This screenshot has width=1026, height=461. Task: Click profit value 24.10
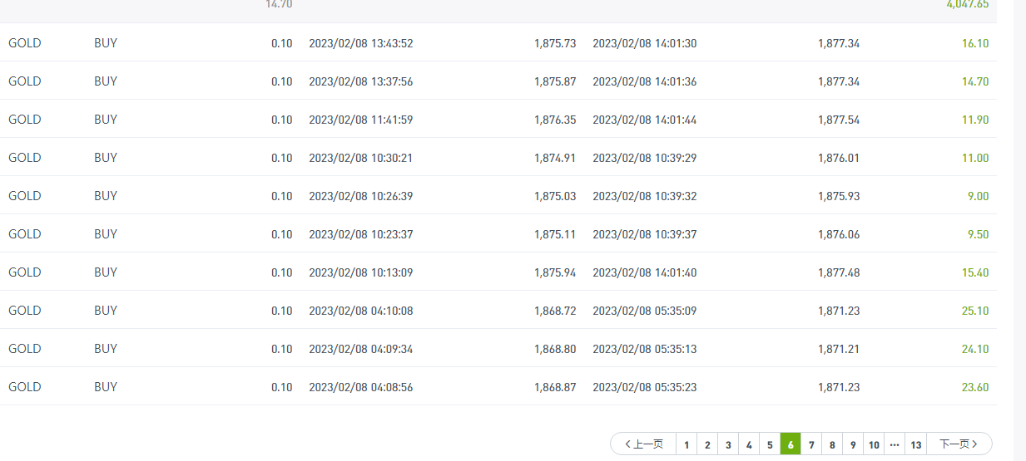pyautogui.click(x=975, y=349)
